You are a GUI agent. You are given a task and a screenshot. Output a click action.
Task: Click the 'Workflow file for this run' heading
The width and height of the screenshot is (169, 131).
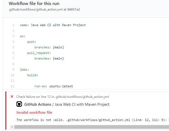34,4
